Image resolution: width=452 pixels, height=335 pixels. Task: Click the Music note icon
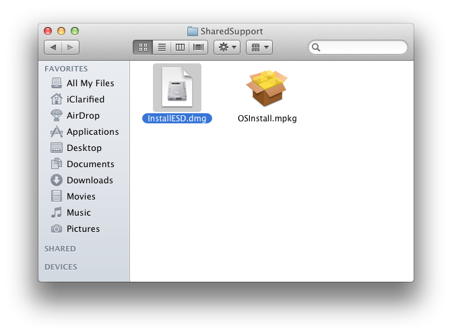[x=57, y=212]
